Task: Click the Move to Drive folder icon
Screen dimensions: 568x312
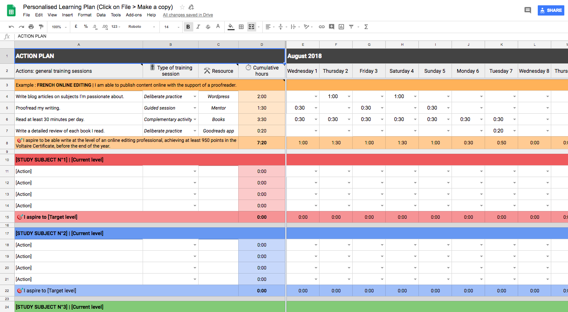Action: coord(191,7)
